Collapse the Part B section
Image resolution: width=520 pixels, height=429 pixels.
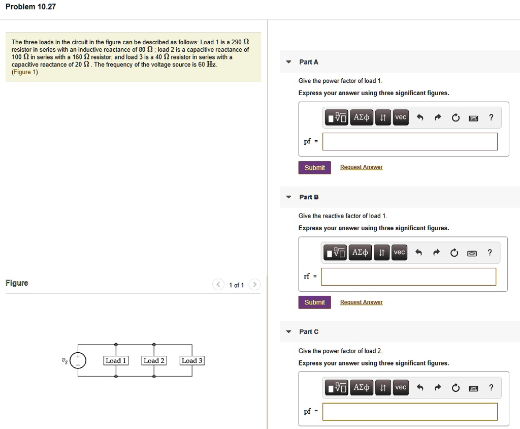click(288, 197)
